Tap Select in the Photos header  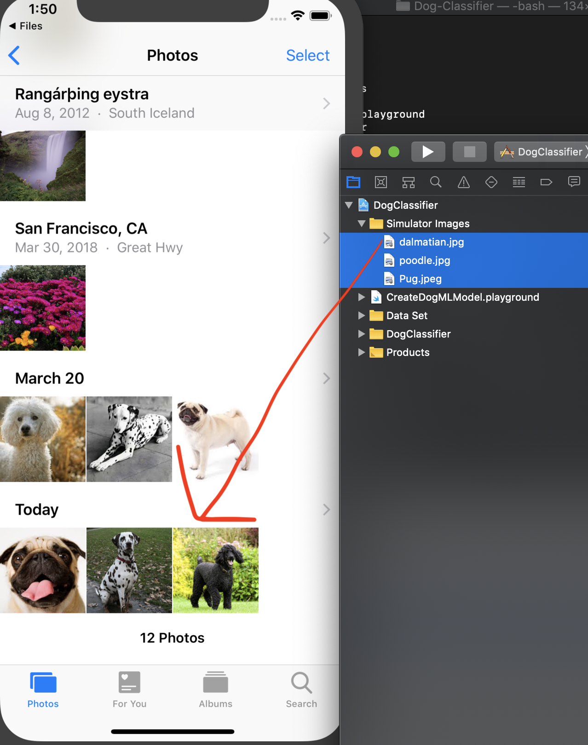308,55
